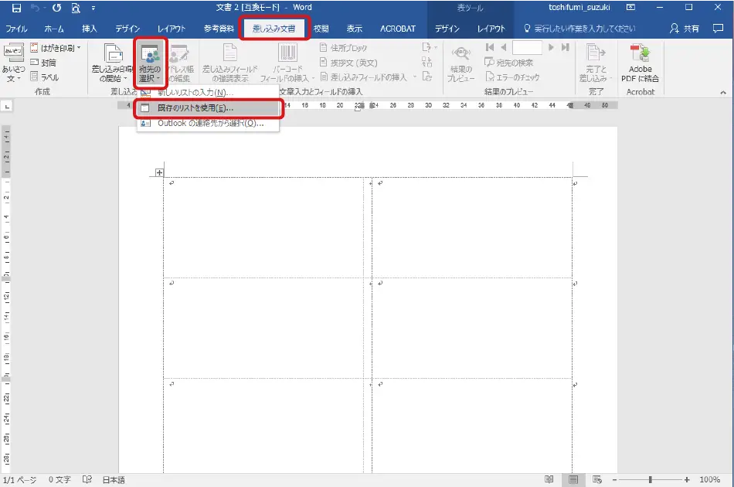Click Adobe PDFに結合 button

(x=640, y=63)
